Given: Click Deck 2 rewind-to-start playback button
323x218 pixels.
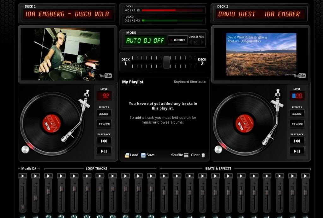Looking at the screenshot, I should [x=297, y=141].
